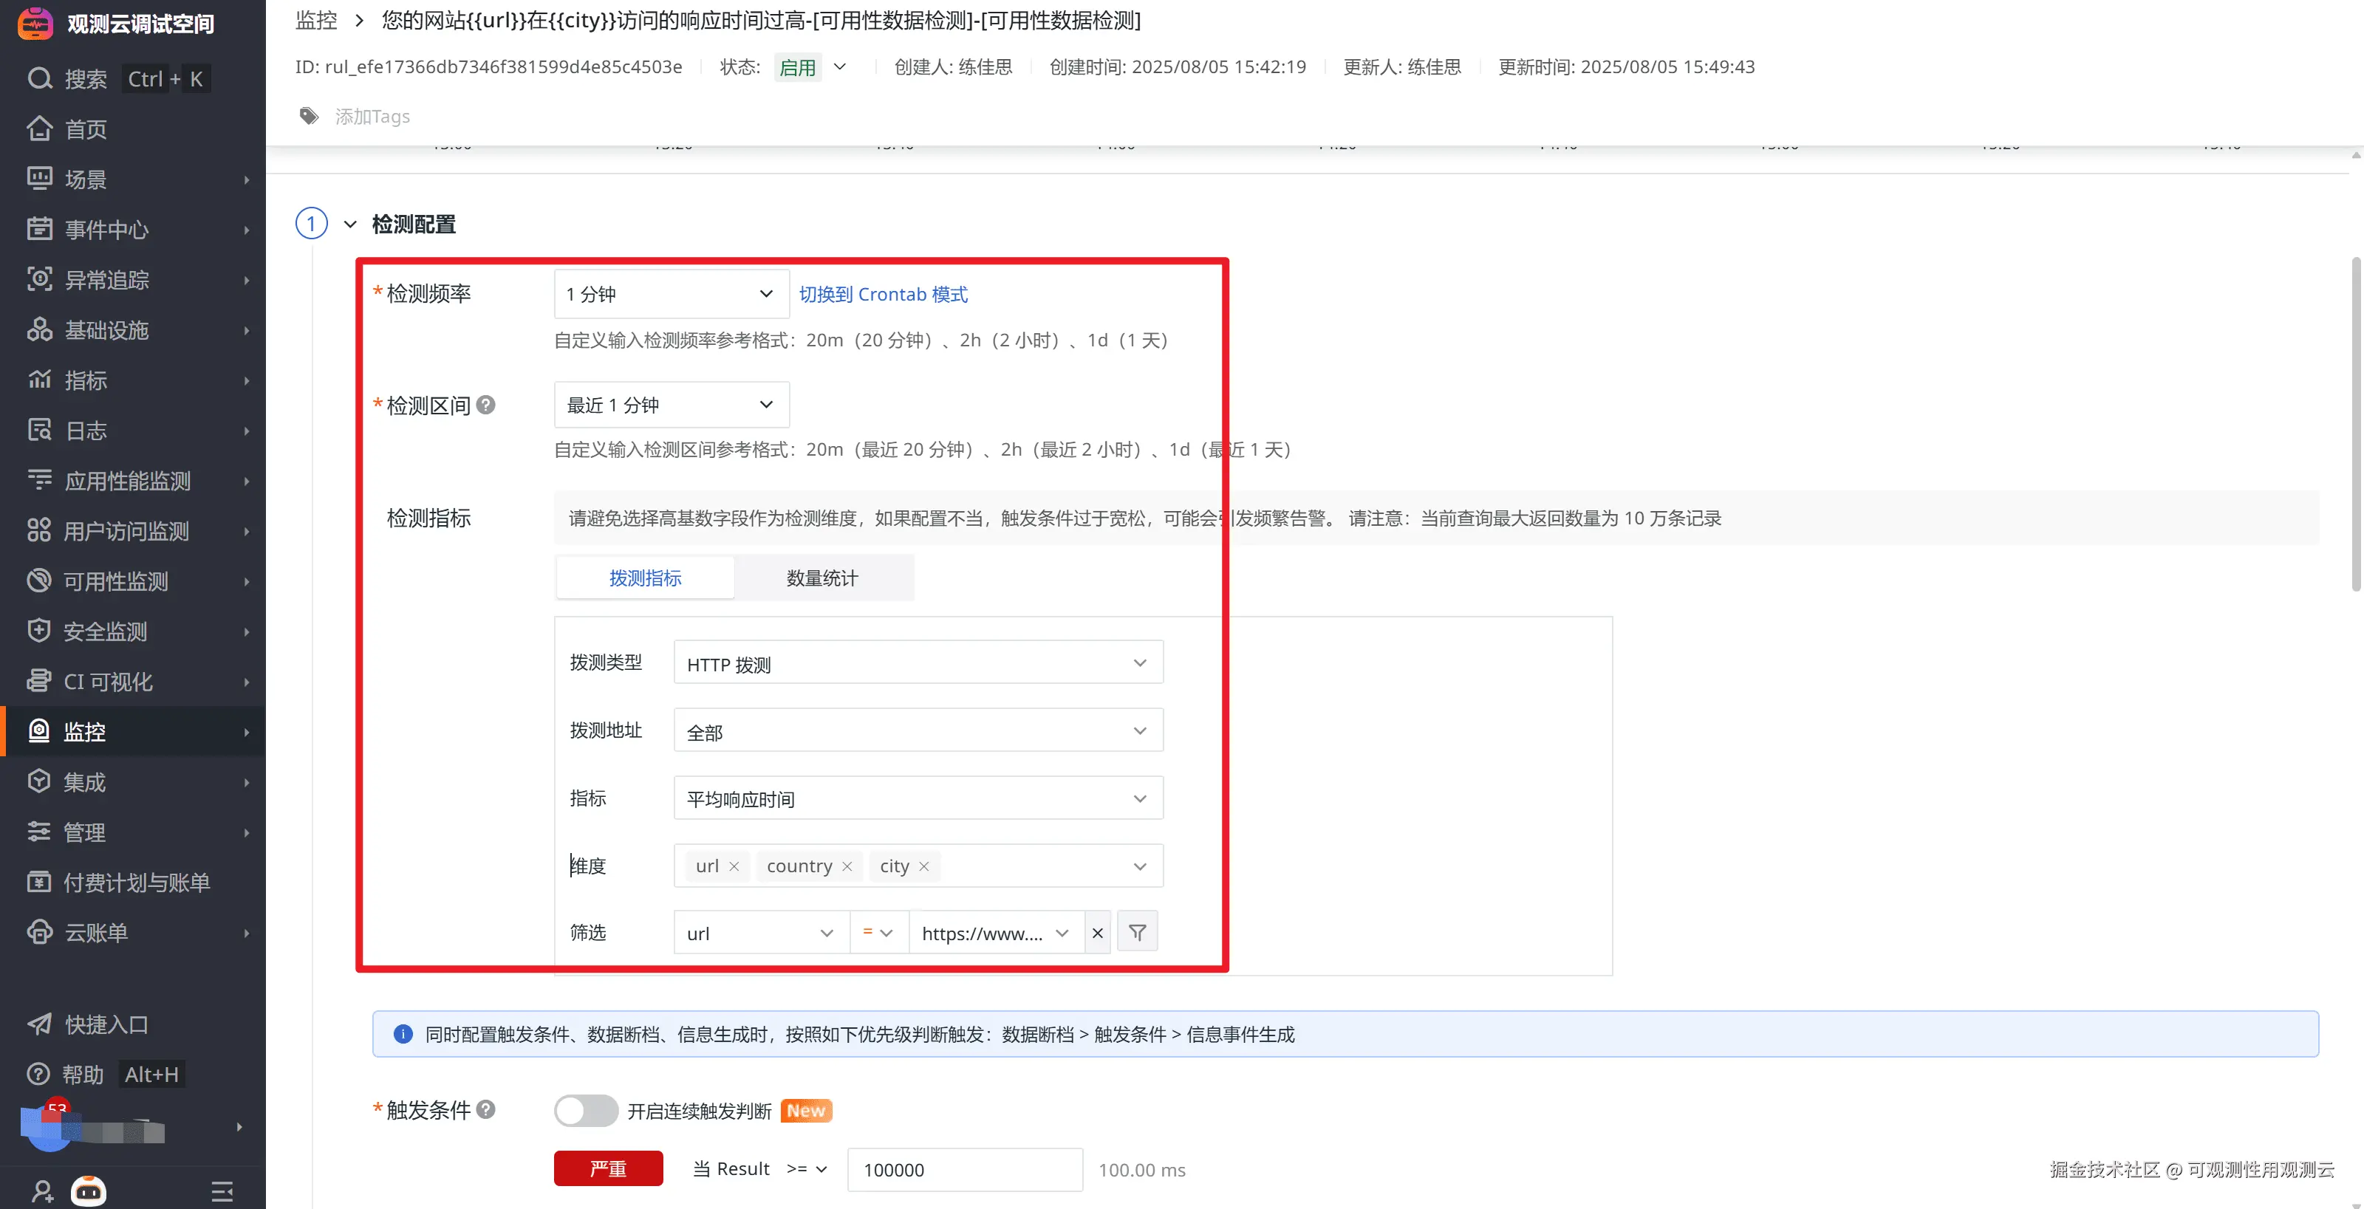2364x1209 pixels.
Task: Click the tag icon beside 添加Tags
Action: coord(310,117)
